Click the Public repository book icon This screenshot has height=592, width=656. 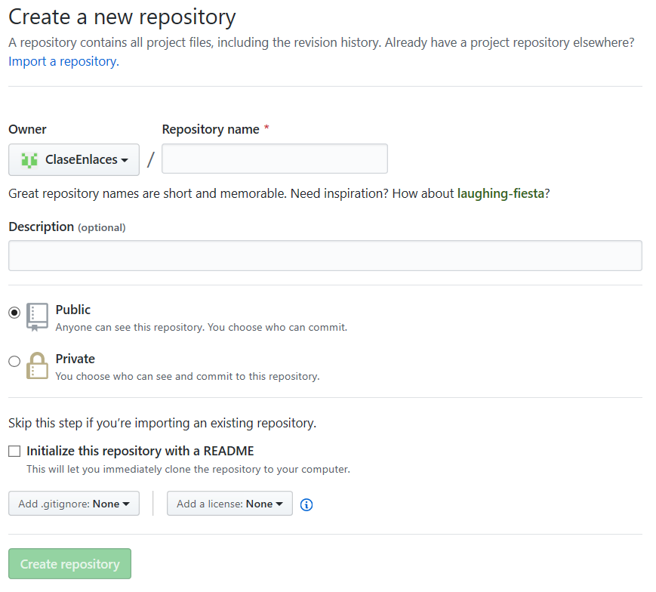point(37,317)
